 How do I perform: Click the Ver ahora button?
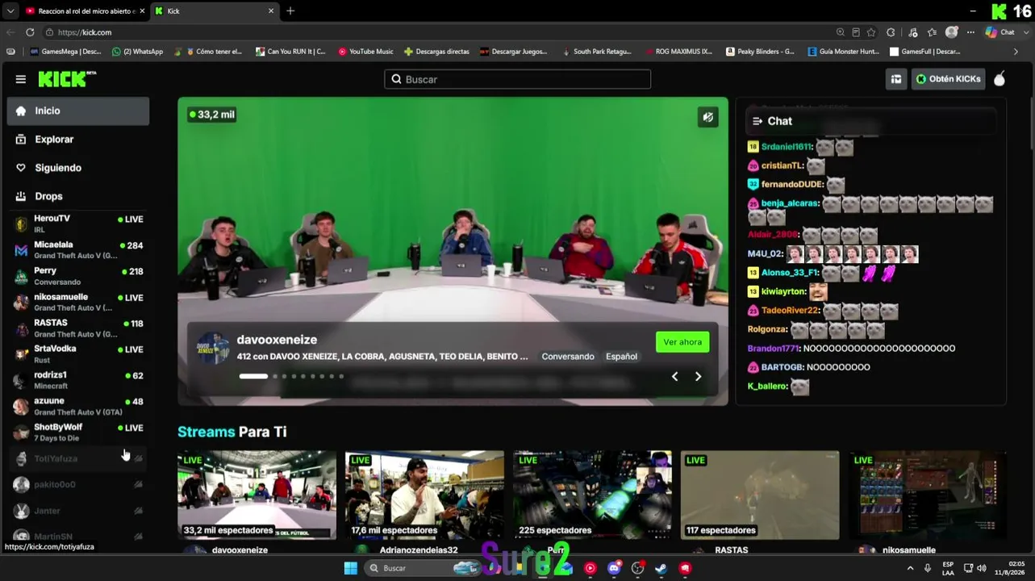(682, 342)
